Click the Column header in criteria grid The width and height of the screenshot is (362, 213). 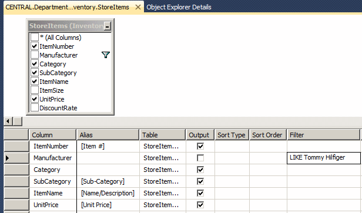[x=53, y=135]
